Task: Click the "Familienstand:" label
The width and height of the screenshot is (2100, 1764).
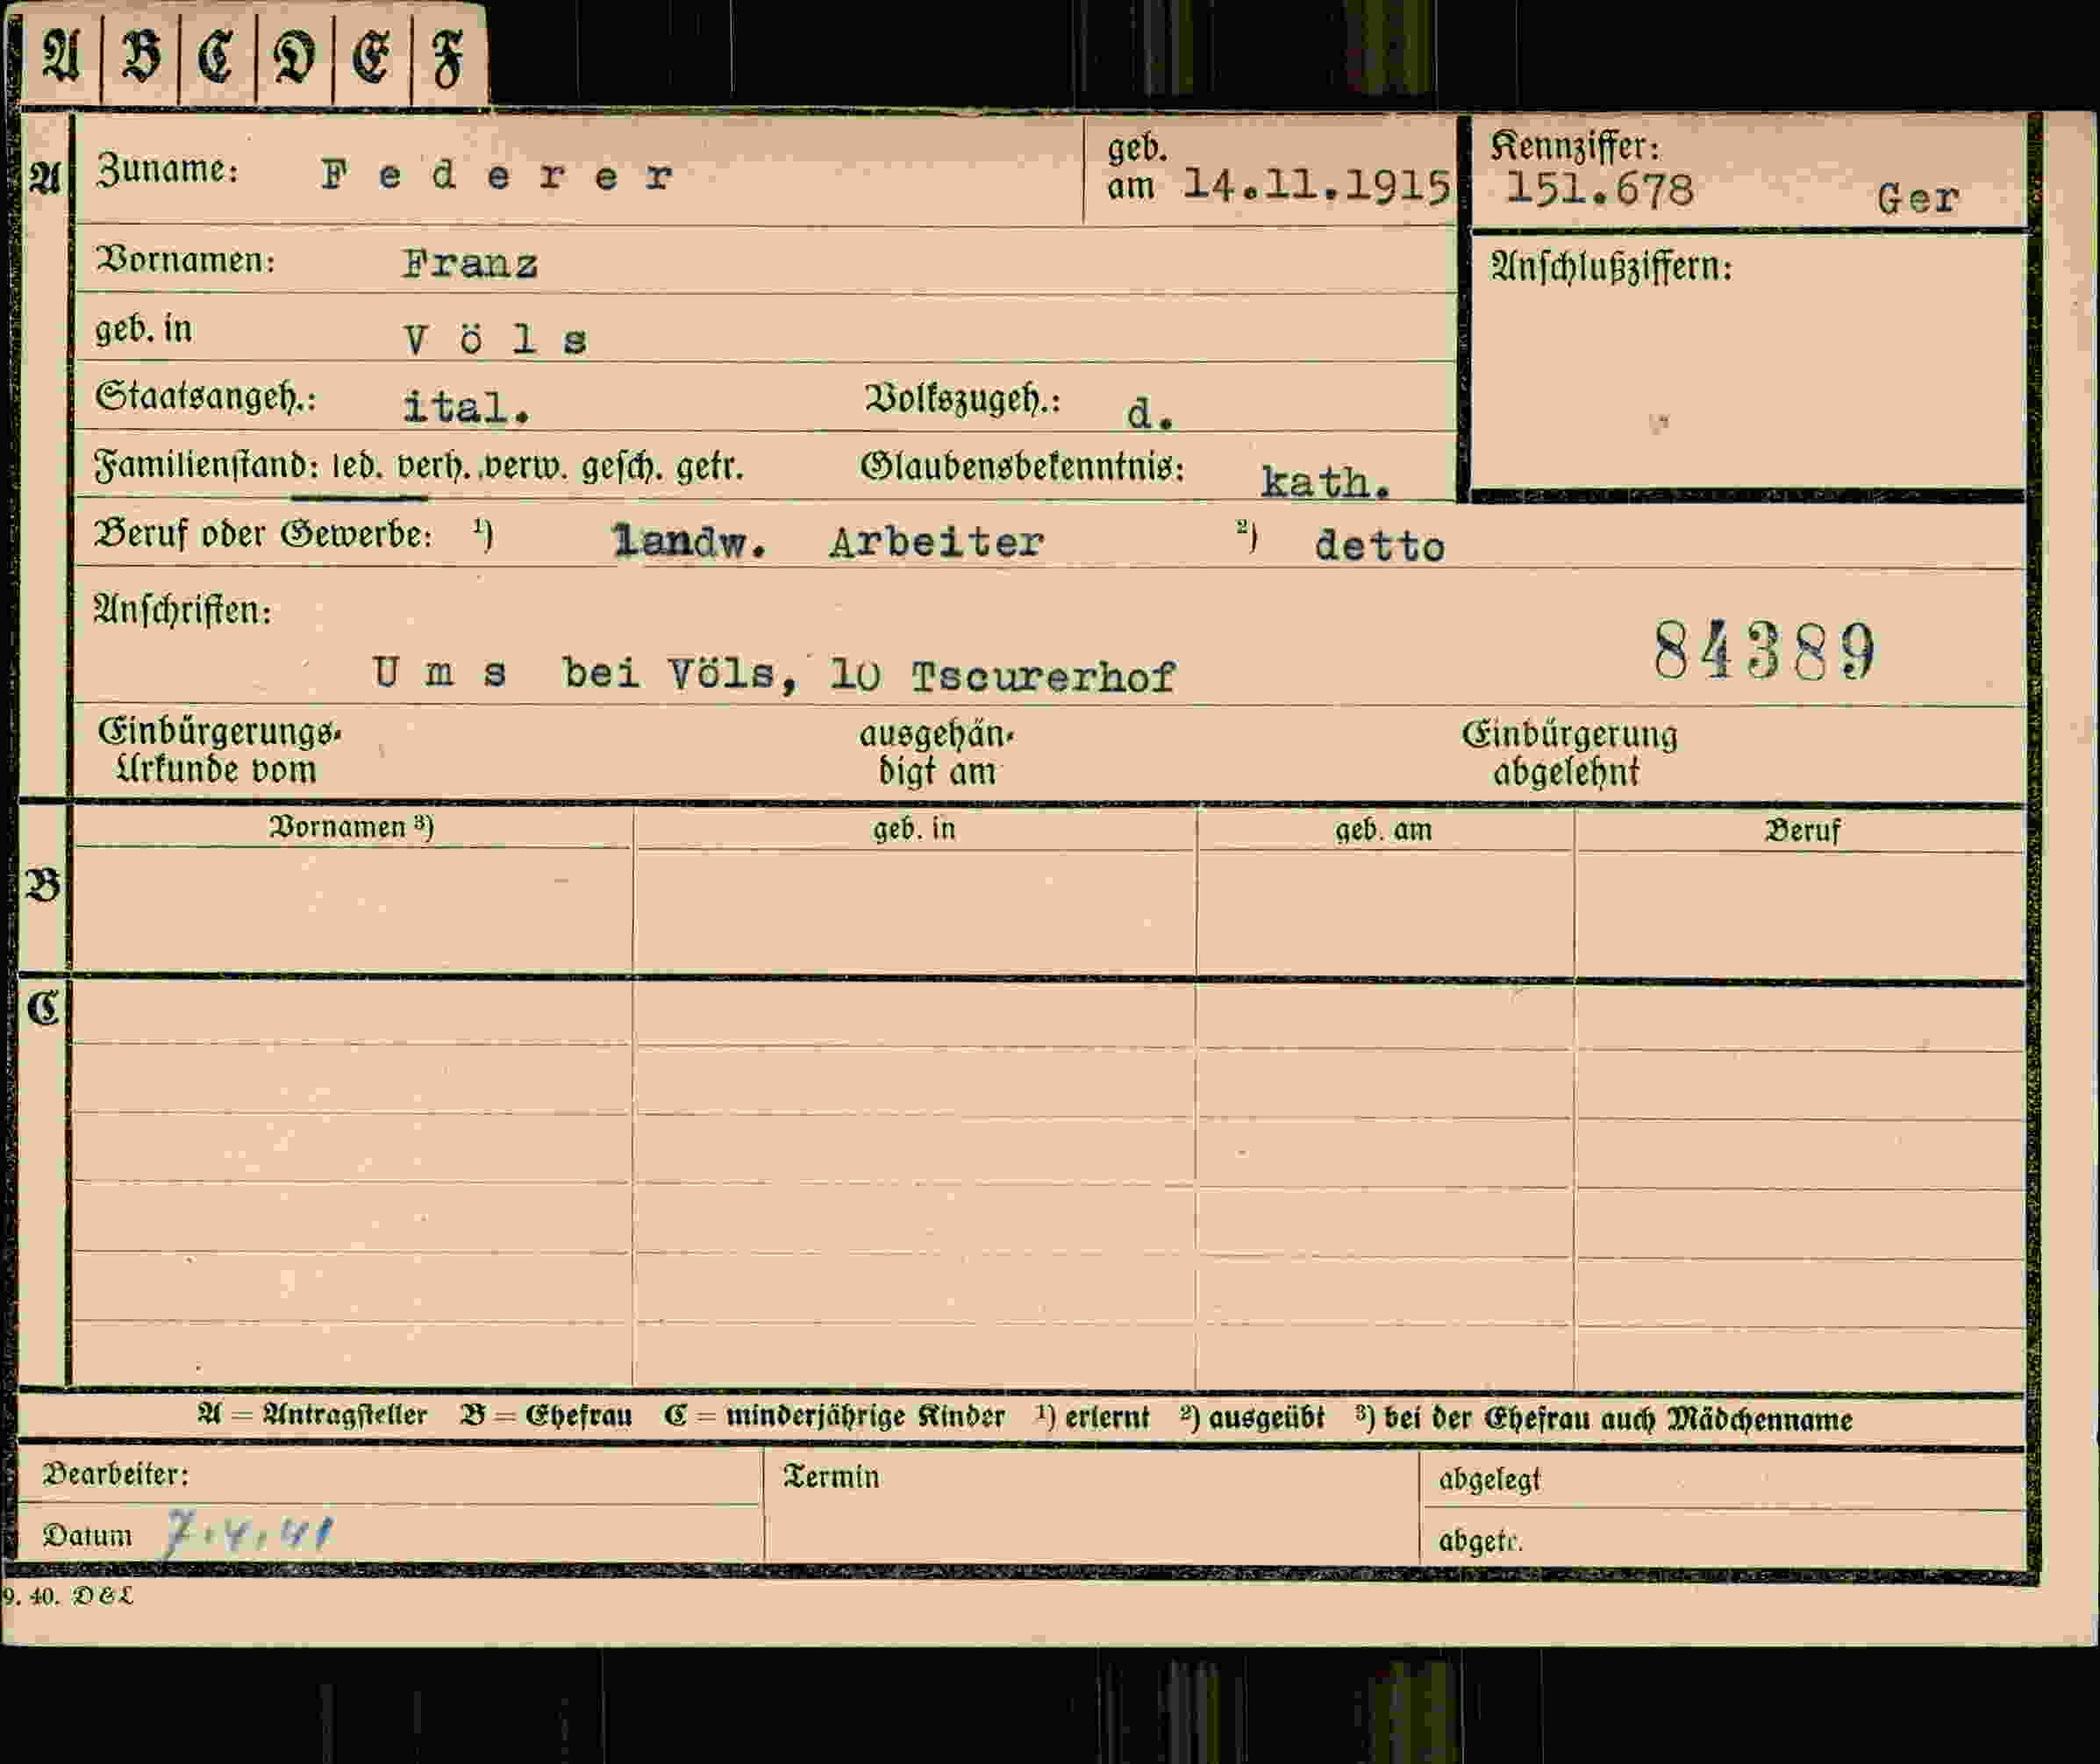Action: click(207, 467)
